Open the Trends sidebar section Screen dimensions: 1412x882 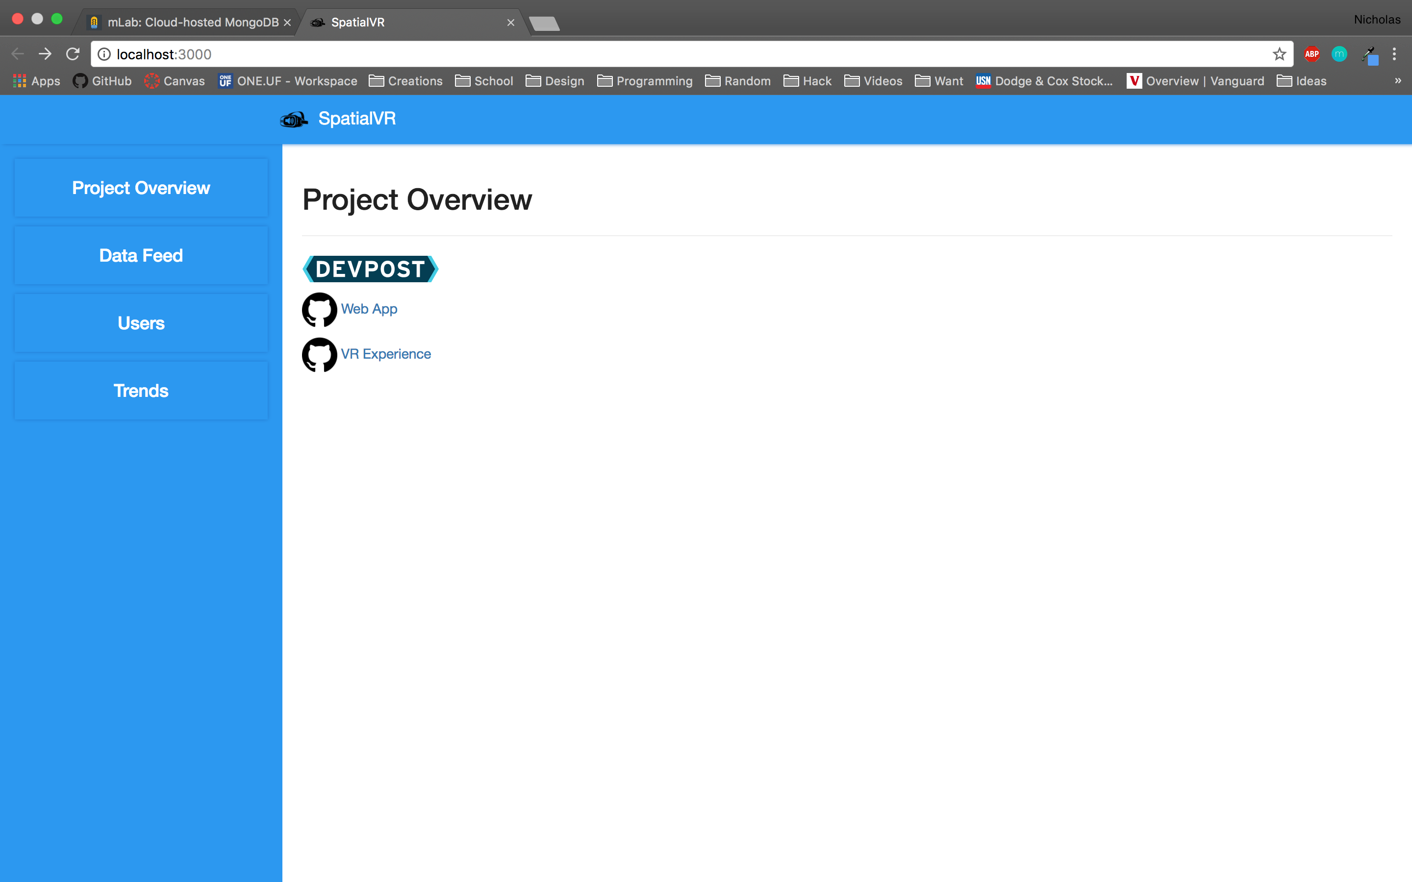point(141,390)
